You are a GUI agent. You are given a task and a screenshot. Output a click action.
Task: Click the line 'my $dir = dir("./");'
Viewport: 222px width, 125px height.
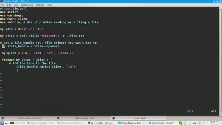(18, 29)
